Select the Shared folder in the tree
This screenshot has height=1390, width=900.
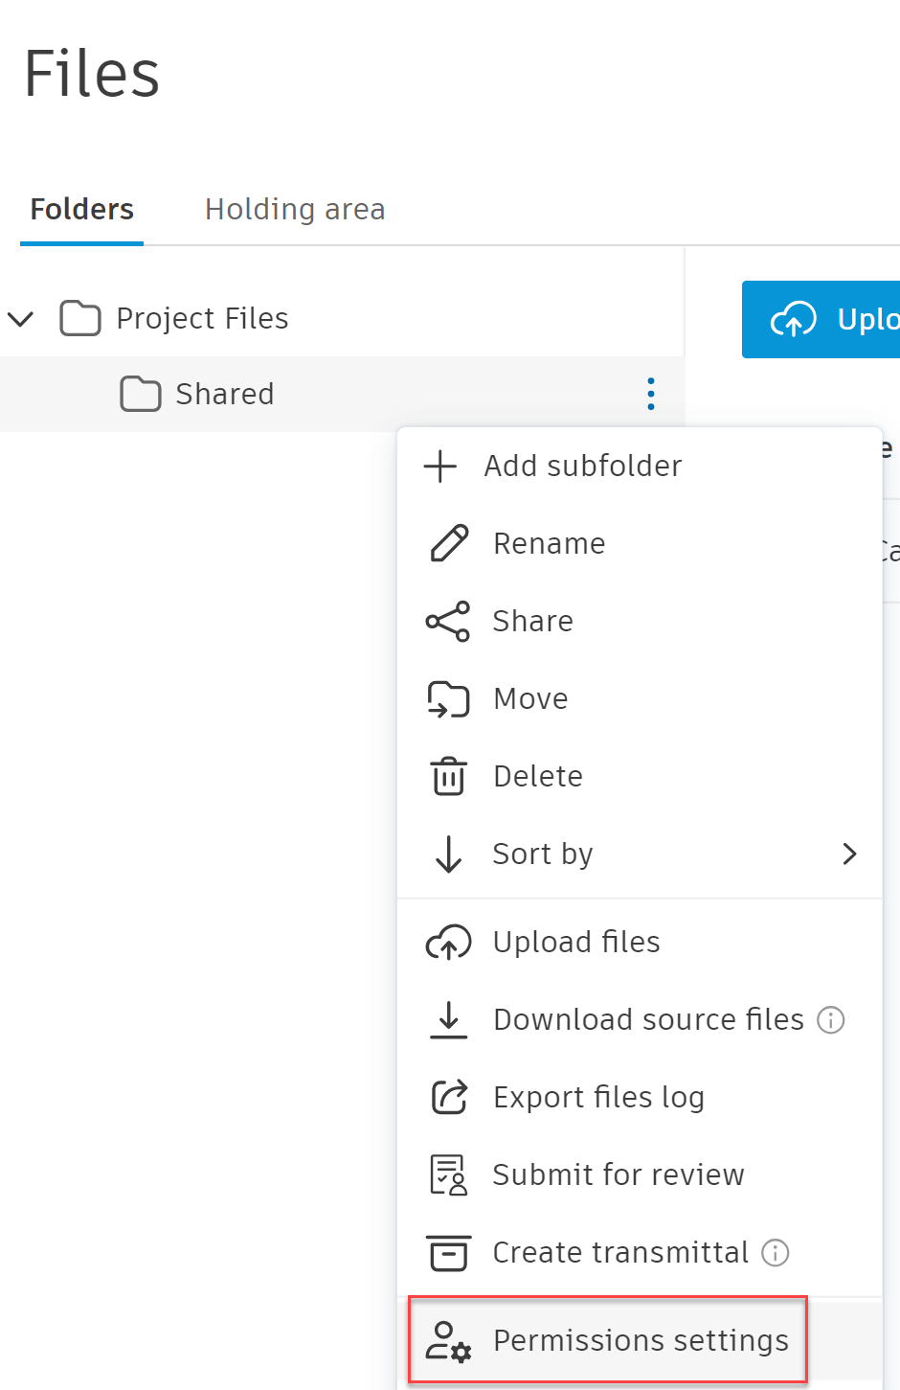224,394
